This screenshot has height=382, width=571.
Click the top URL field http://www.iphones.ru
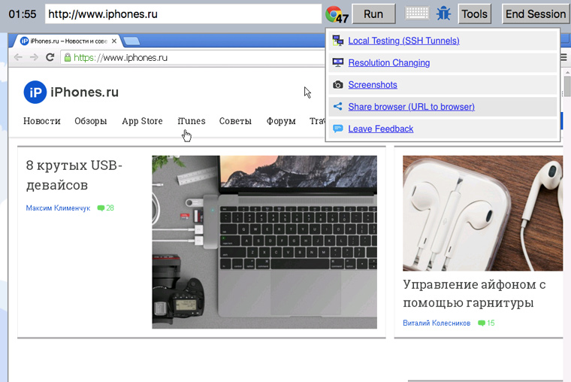[183, 14]
